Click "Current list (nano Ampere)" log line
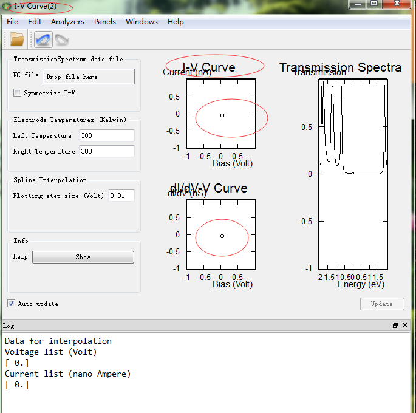Viewport: 416px width, 413px height. [67, 374]
